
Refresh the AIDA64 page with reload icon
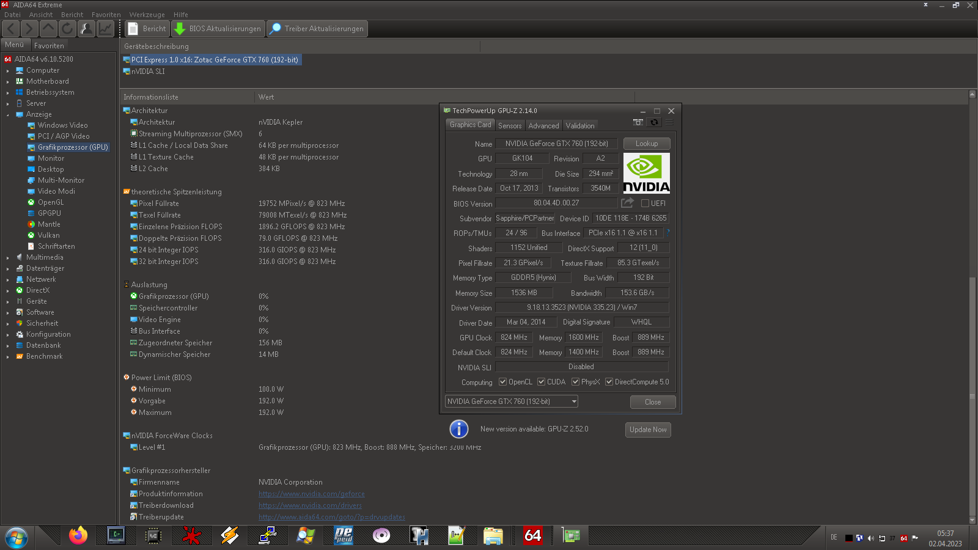[x=67, y=29]
